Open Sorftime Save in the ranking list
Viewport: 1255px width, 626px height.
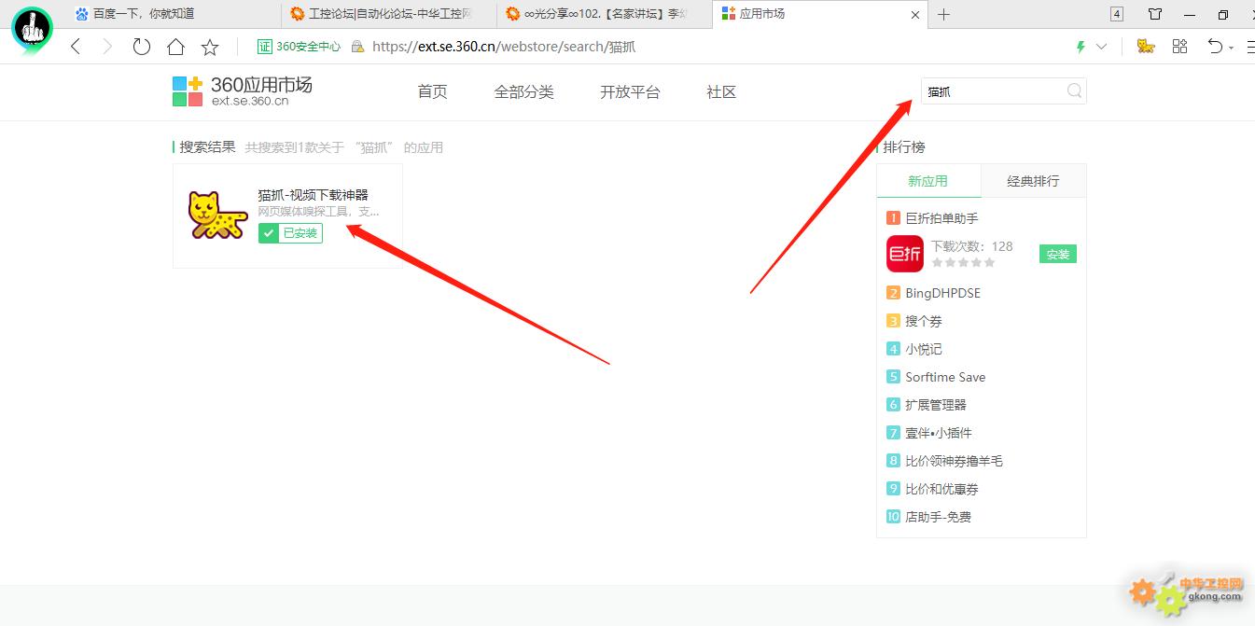pos(945,377)
